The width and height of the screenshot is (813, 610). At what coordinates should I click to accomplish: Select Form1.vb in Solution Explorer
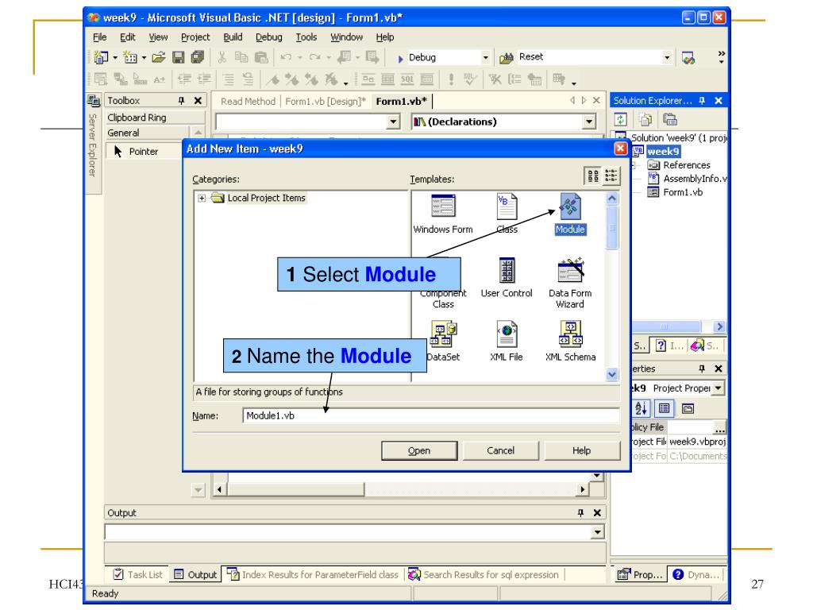tap(683, 192)
